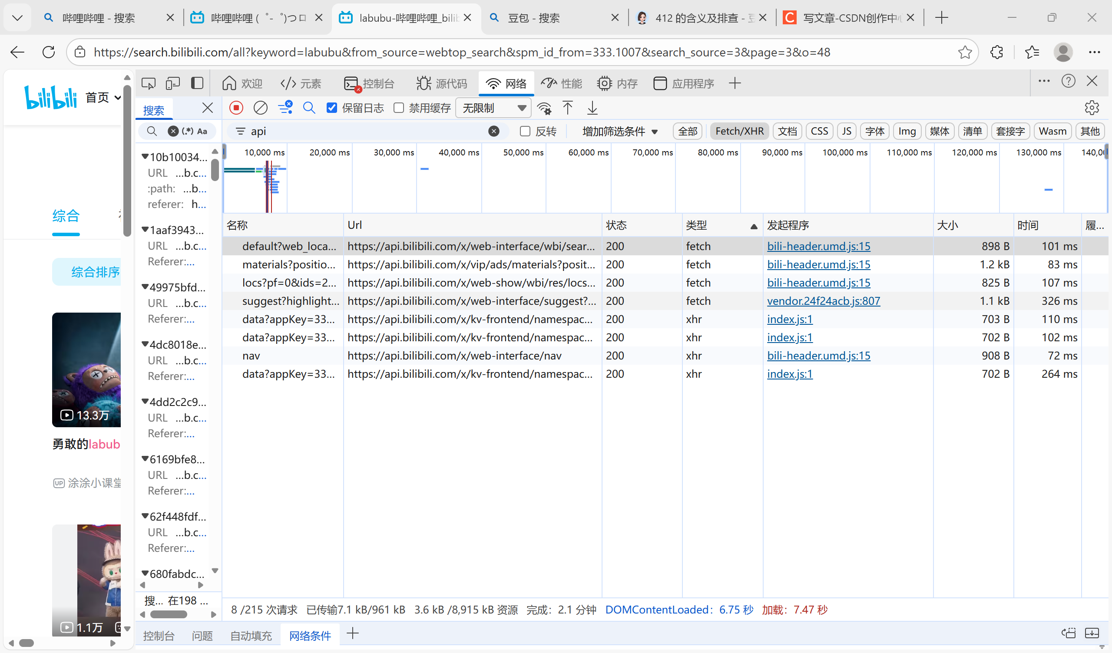The image size is (1112, 653).
Task: Select the Fetch/XHR filter button
Action: point(739,131)
